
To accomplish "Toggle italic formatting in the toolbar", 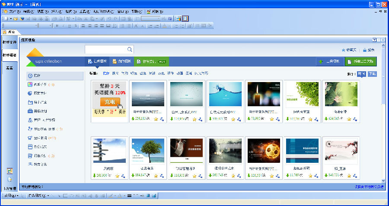I will 63,25.
